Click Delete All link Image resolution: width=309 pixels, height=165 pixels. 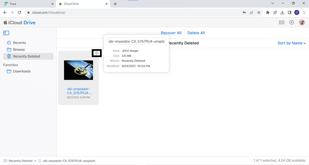pyautogui.click(x=196, y=33)
